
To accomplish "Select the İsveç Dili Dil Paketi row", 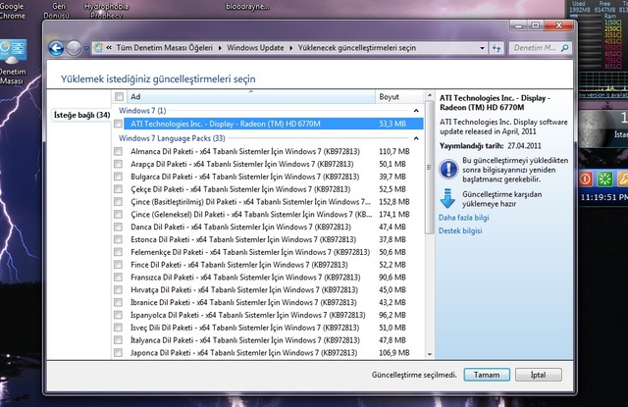I will tap(244, 328).
